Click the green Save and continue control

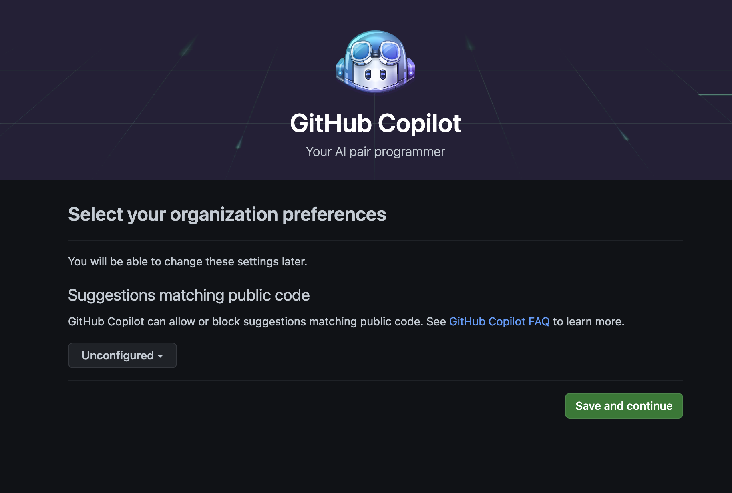(x=623, y=405)
